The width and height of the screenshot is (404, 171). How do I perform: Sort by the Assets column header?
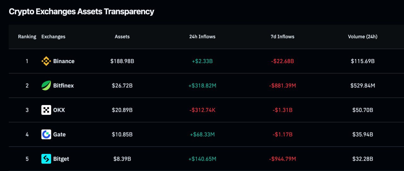coord(122,37)
